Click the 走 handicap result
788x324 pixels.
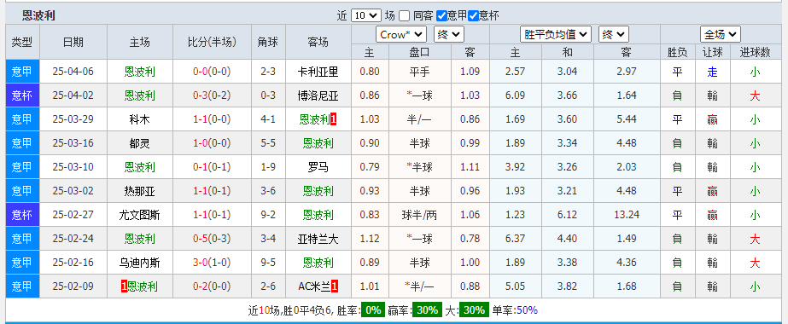pos(712,72)
